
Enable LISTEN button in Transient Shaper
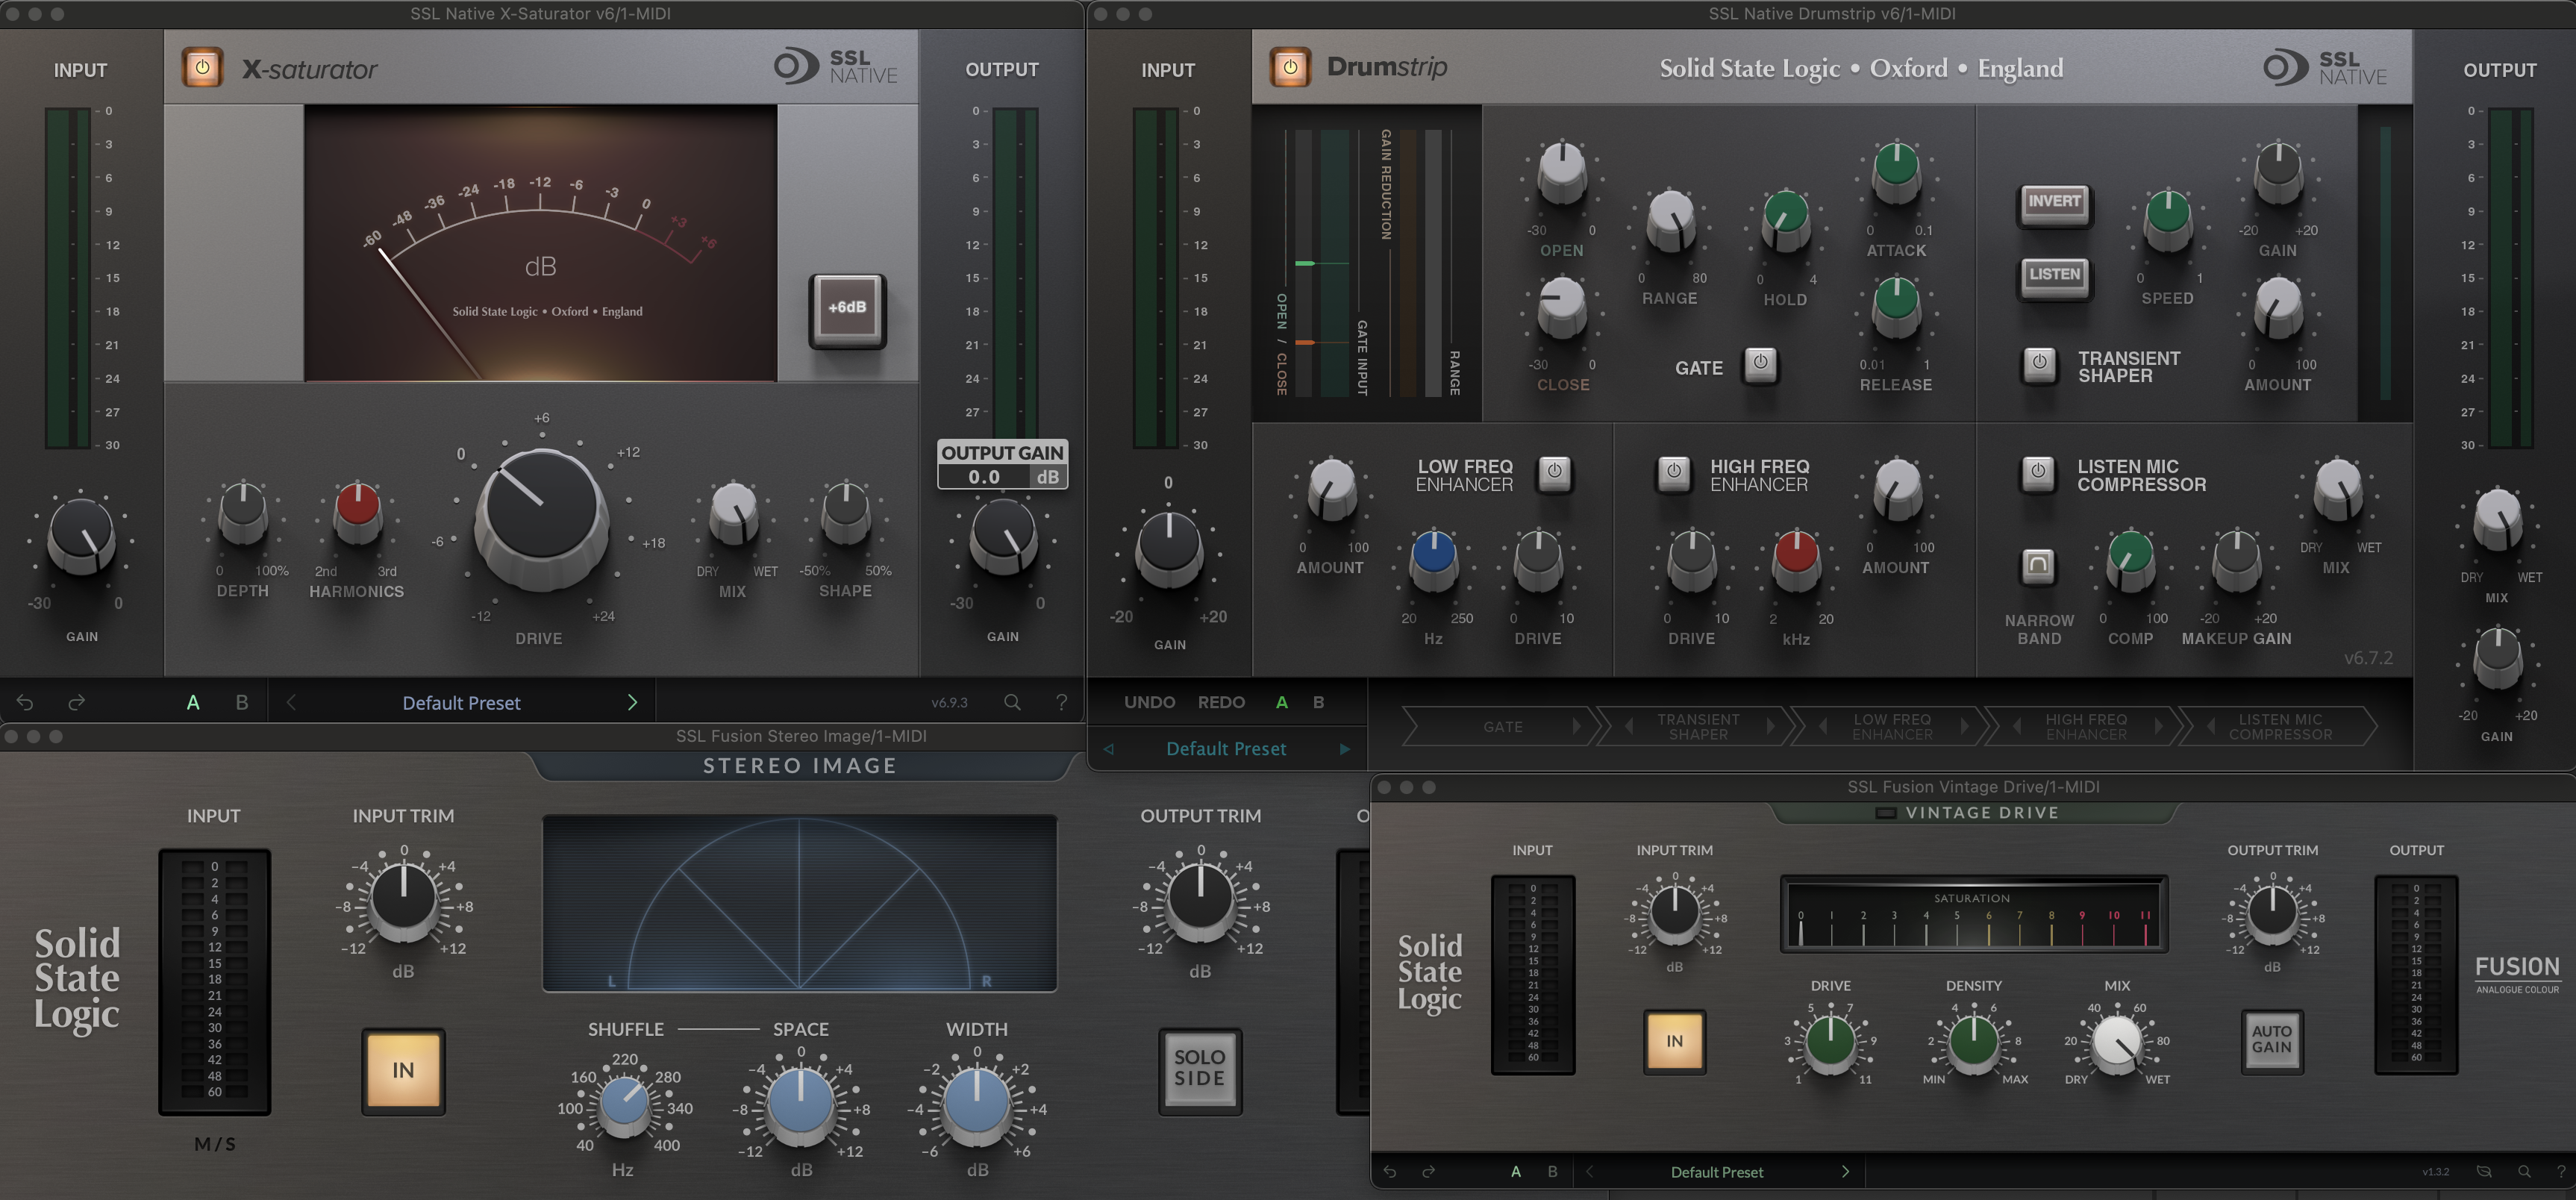tap(2054, 276)
